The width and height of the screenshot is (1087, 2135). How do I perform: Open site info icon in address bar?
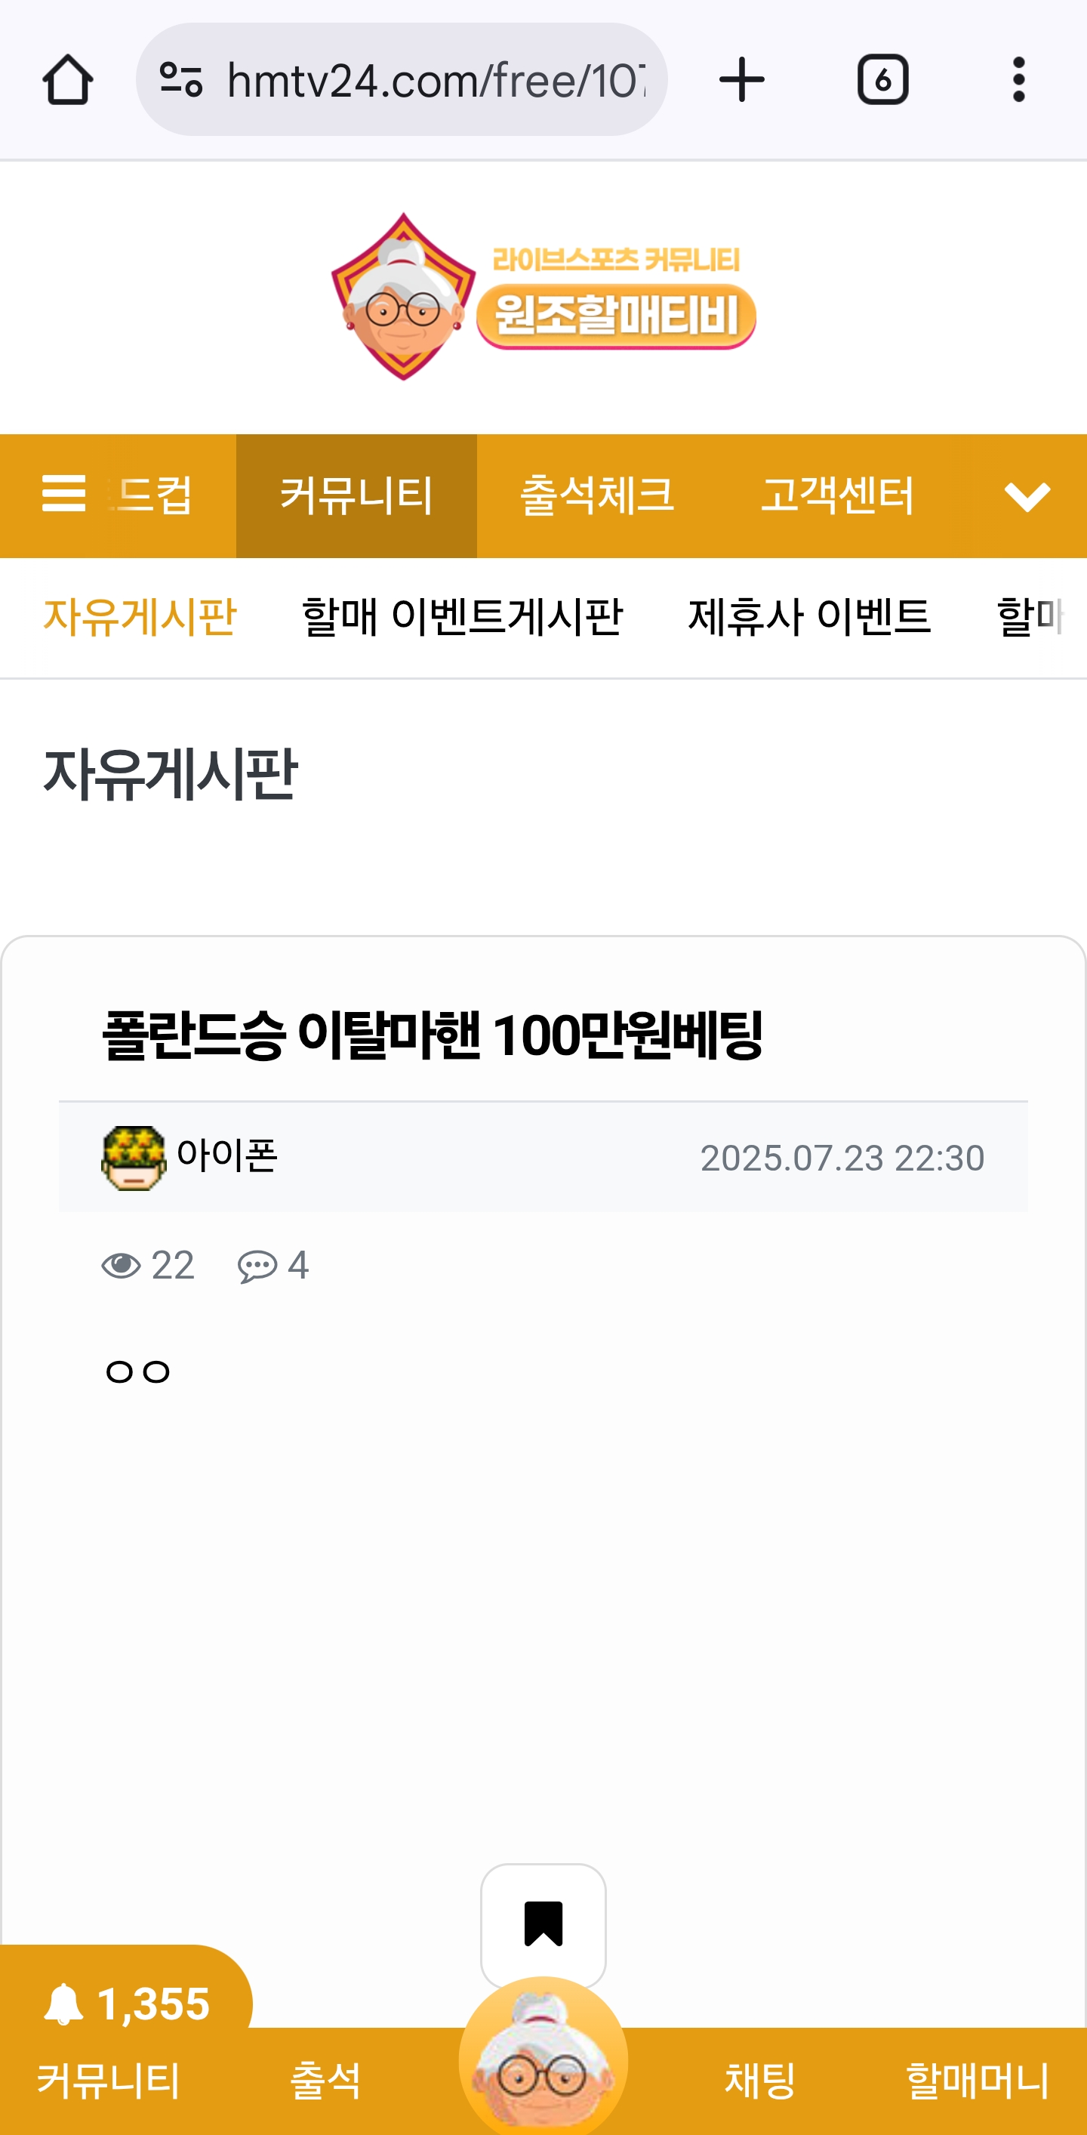(181, 80)
